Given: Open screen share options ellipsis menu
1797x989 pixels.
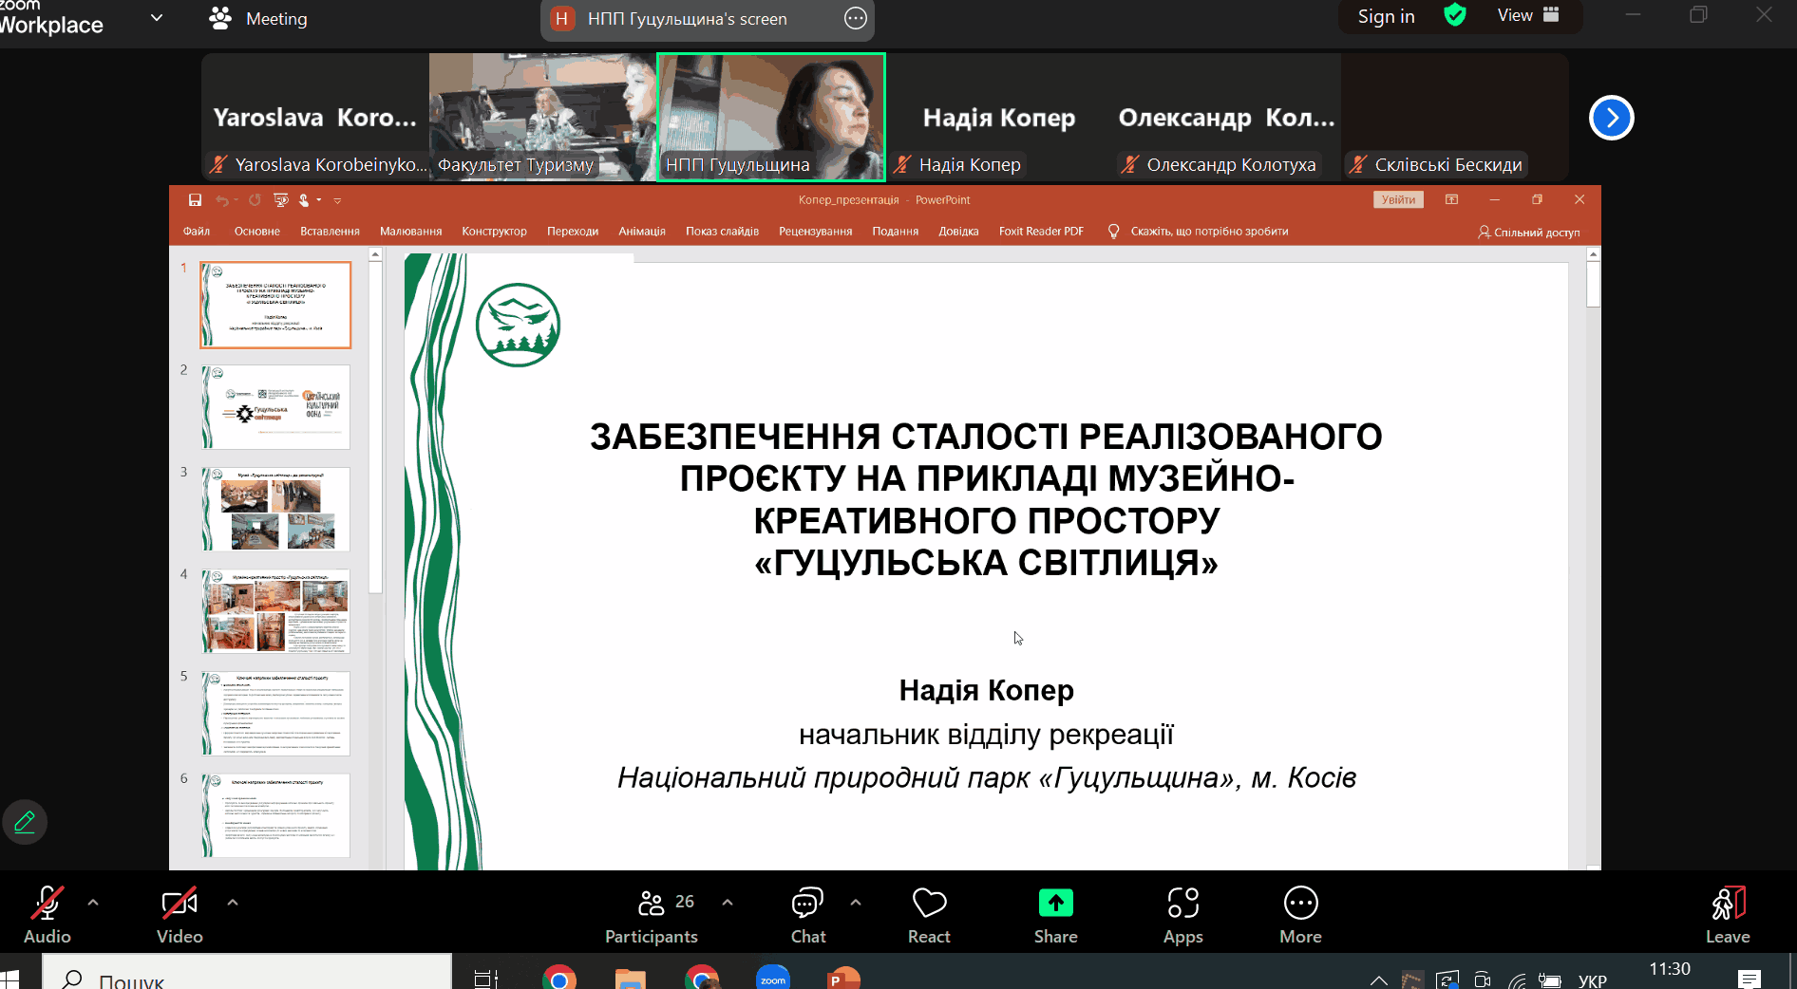Looking at the screenshot, I should coord(856,19).
